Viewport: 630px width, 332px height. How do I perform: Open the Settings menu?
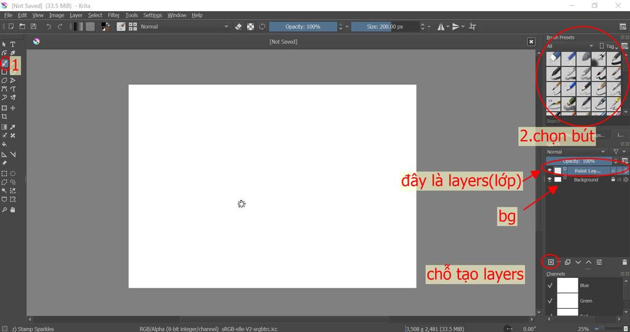coord(153,15)
